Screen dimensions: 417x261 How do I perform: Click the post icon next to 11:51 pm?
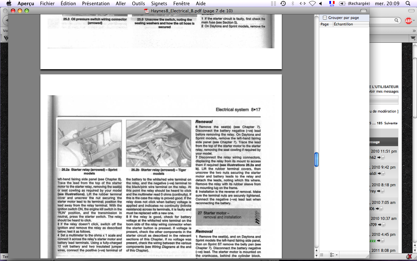click(383, 158)
